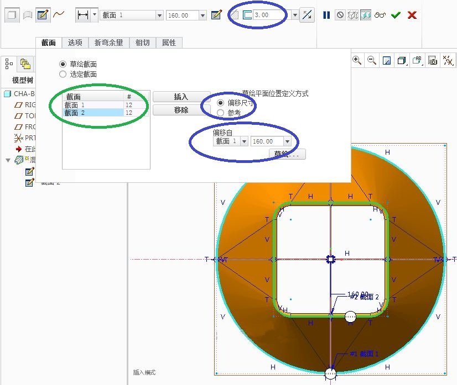Open the annotation display AB icon
The width and height of the screenshot is (457, 385).
[x=417, y=61]
